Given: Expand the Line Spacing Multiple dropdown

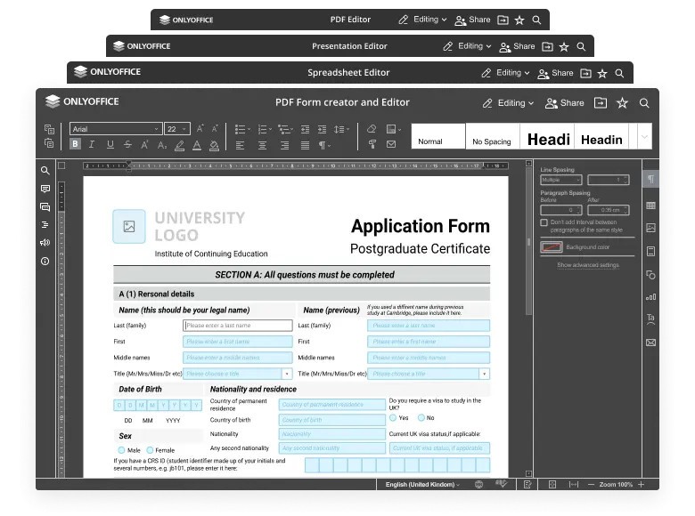Looking at the screenshot, I should point(561,180).
